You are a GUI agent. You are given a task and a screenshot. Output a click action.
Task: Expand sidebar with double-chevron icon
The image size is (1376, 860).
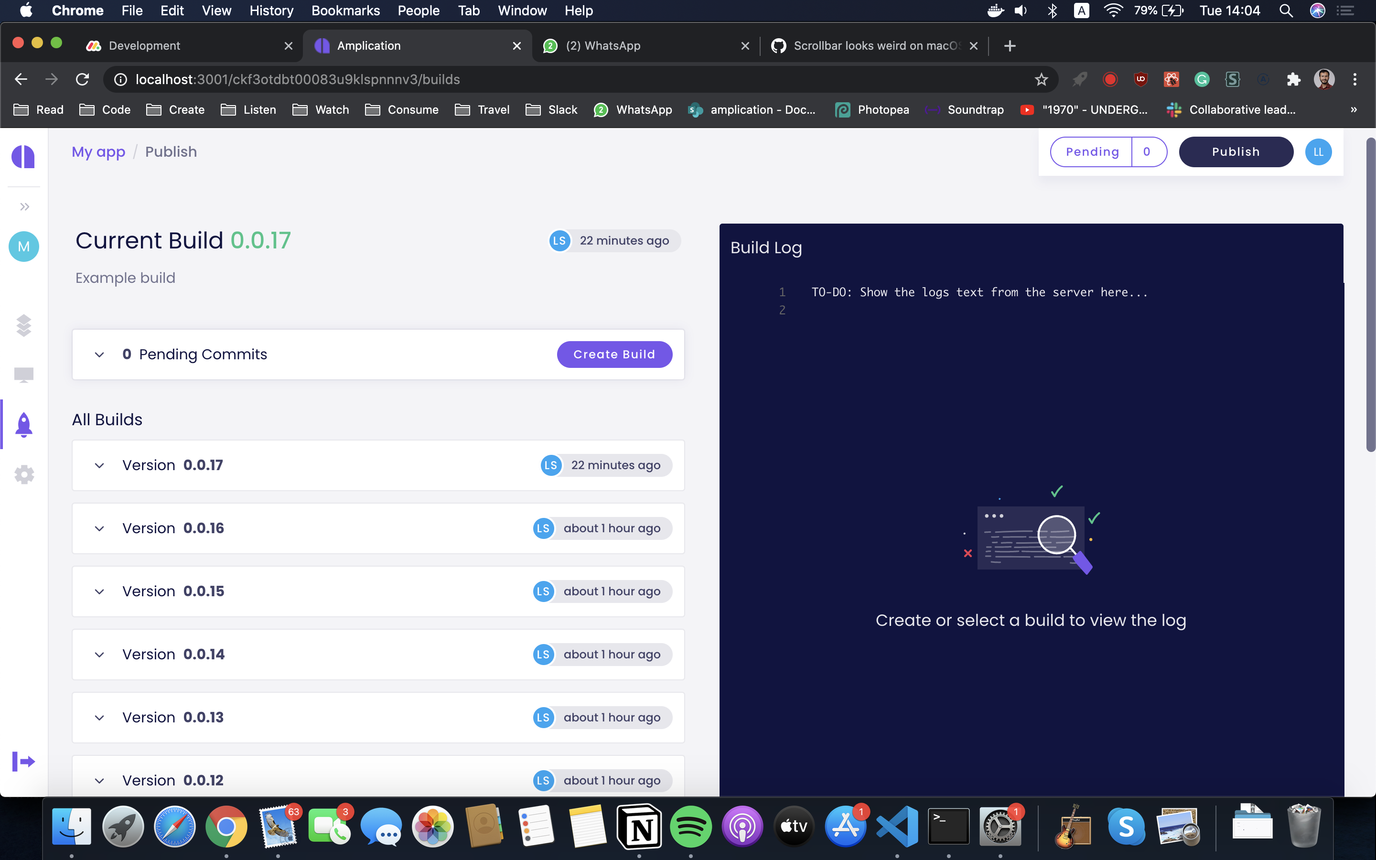pyautogui.click(x=24, y=206)
